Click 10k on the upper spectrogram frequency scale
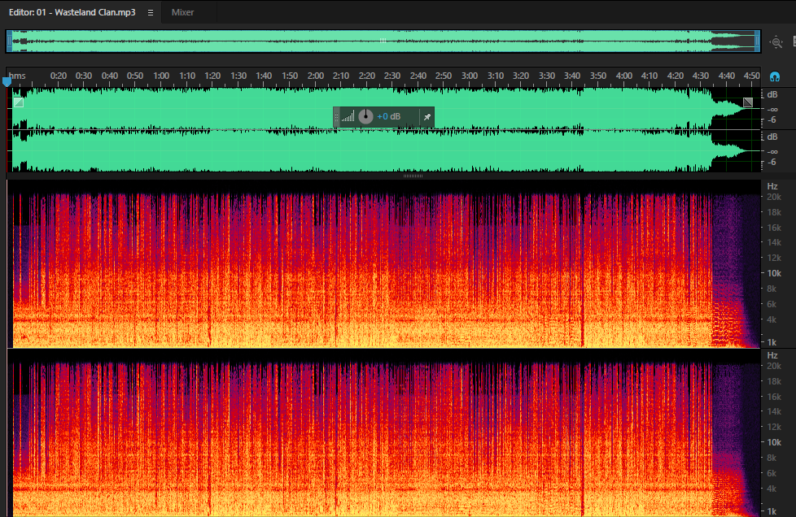Screen dimensions: 796x517 774,273
